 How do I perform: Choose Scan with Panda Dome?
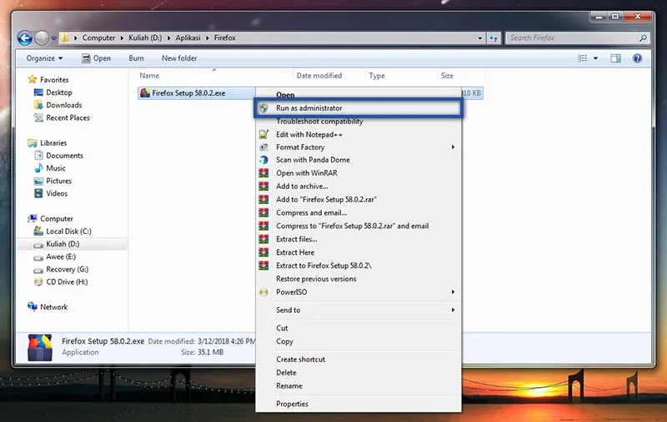tap(359, 160)
